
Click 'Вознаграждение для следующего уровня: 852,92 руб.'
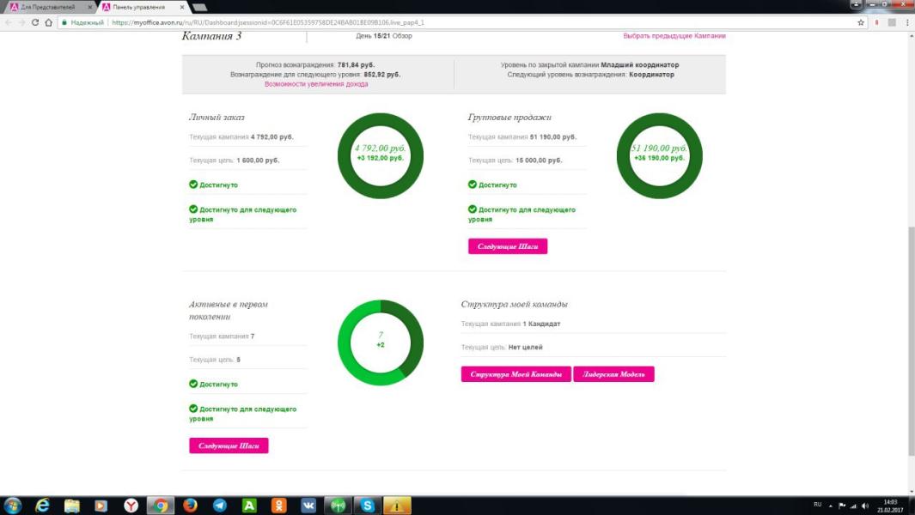(315, 74)
